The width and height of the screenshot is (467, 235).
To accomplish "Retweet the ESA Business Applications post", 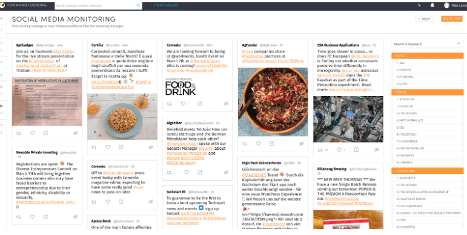I will click(320, 150).
